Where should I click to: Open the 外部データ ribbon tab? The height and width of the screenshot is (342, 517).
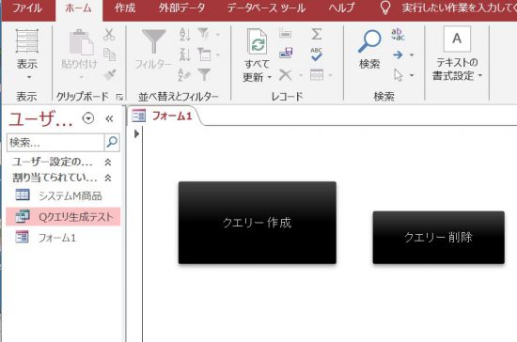181,8
